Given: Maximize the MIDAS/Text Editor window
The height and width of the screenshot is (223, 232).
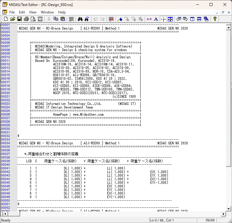Looking at the screenshot, I should [211, 4].
